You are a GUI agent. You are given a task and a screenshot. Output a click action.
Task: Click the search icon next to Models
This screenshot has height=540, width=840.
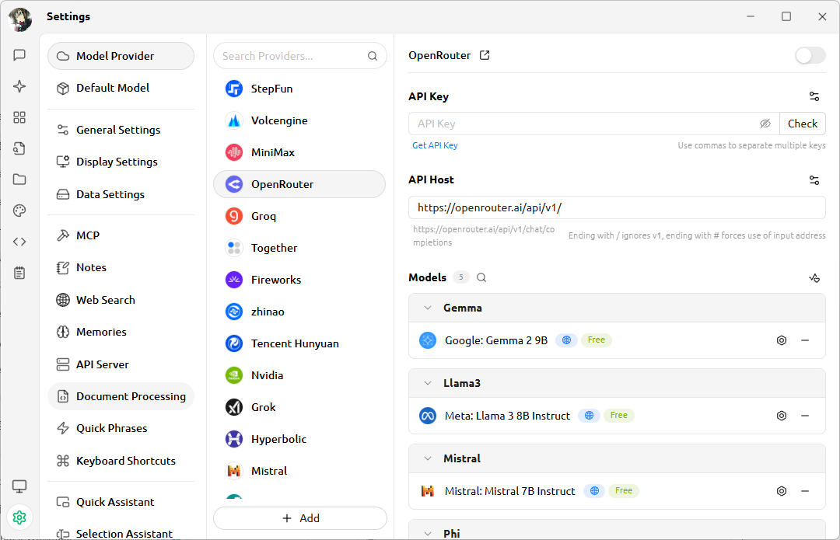pyautogui.click(x=481, y=277)
